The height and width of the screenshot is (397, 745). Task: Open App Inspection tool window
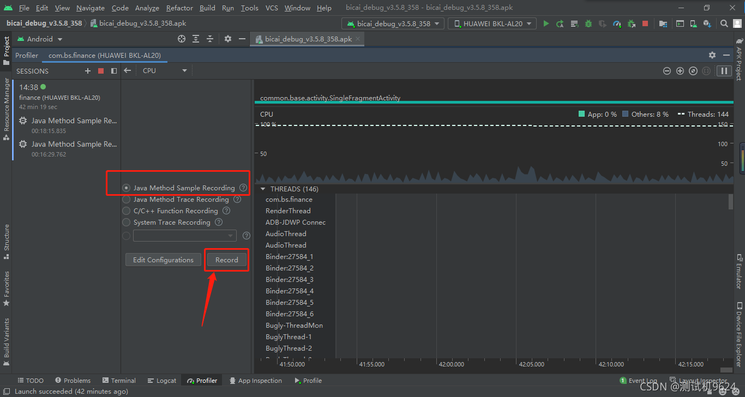click(255, 381)
